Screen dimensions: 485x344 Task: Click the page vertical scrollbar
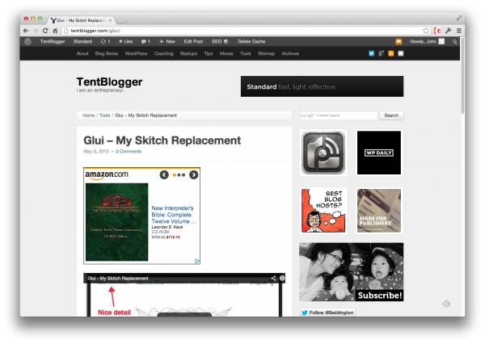click(x=462, y=75)
